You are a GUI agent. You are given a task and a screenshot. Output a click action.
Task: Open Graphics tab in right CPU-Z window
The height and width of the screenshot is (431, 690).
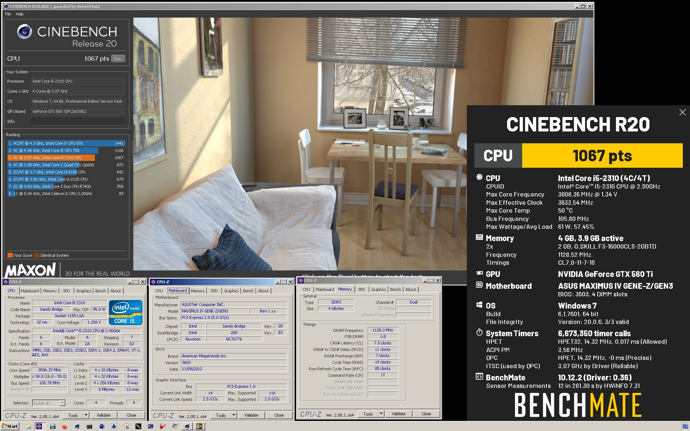[379, 289]
